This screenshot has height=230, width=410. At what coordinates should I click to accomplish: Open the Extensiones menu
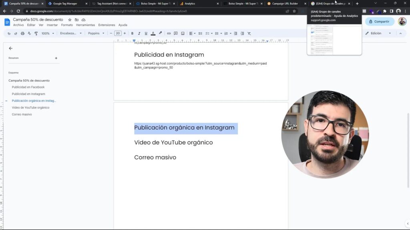click(107, 25)
